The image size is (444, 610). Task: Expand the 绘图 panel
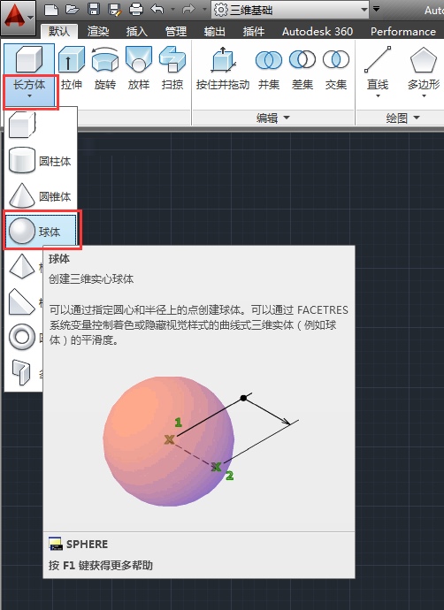click(402, 118)
